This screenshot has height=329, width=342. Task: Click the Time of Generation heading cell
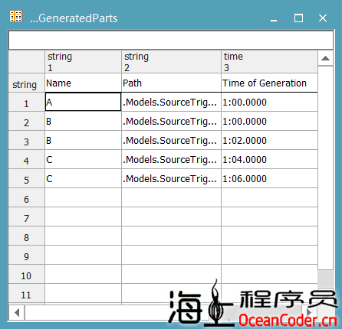270,83
